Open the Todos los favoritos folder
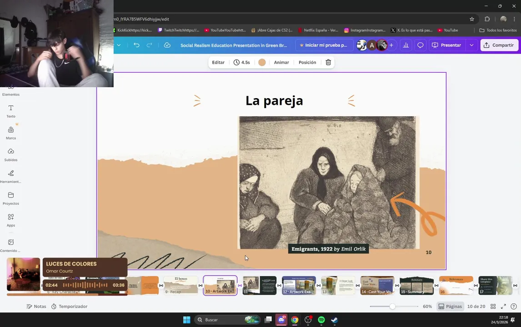This screenshot has height=327, width=521. click(498, 30)
